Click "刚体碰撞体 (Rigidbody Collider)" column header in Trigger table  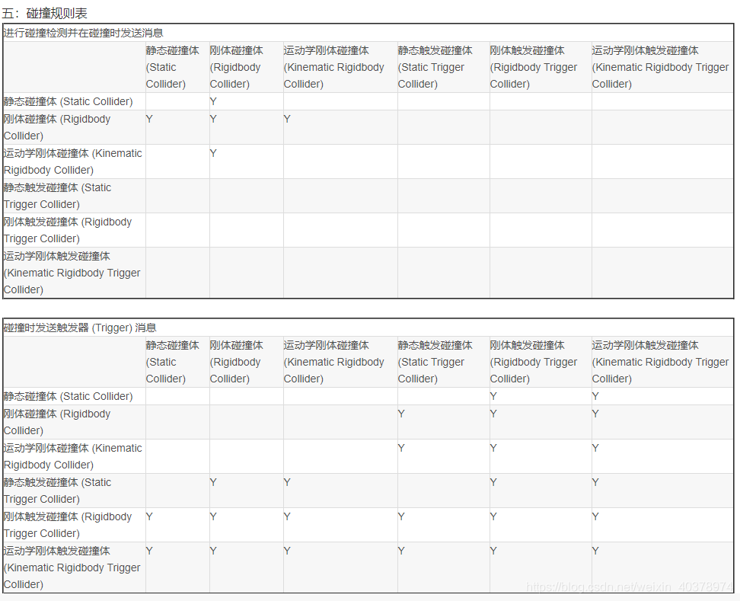[x=237, y=362]
